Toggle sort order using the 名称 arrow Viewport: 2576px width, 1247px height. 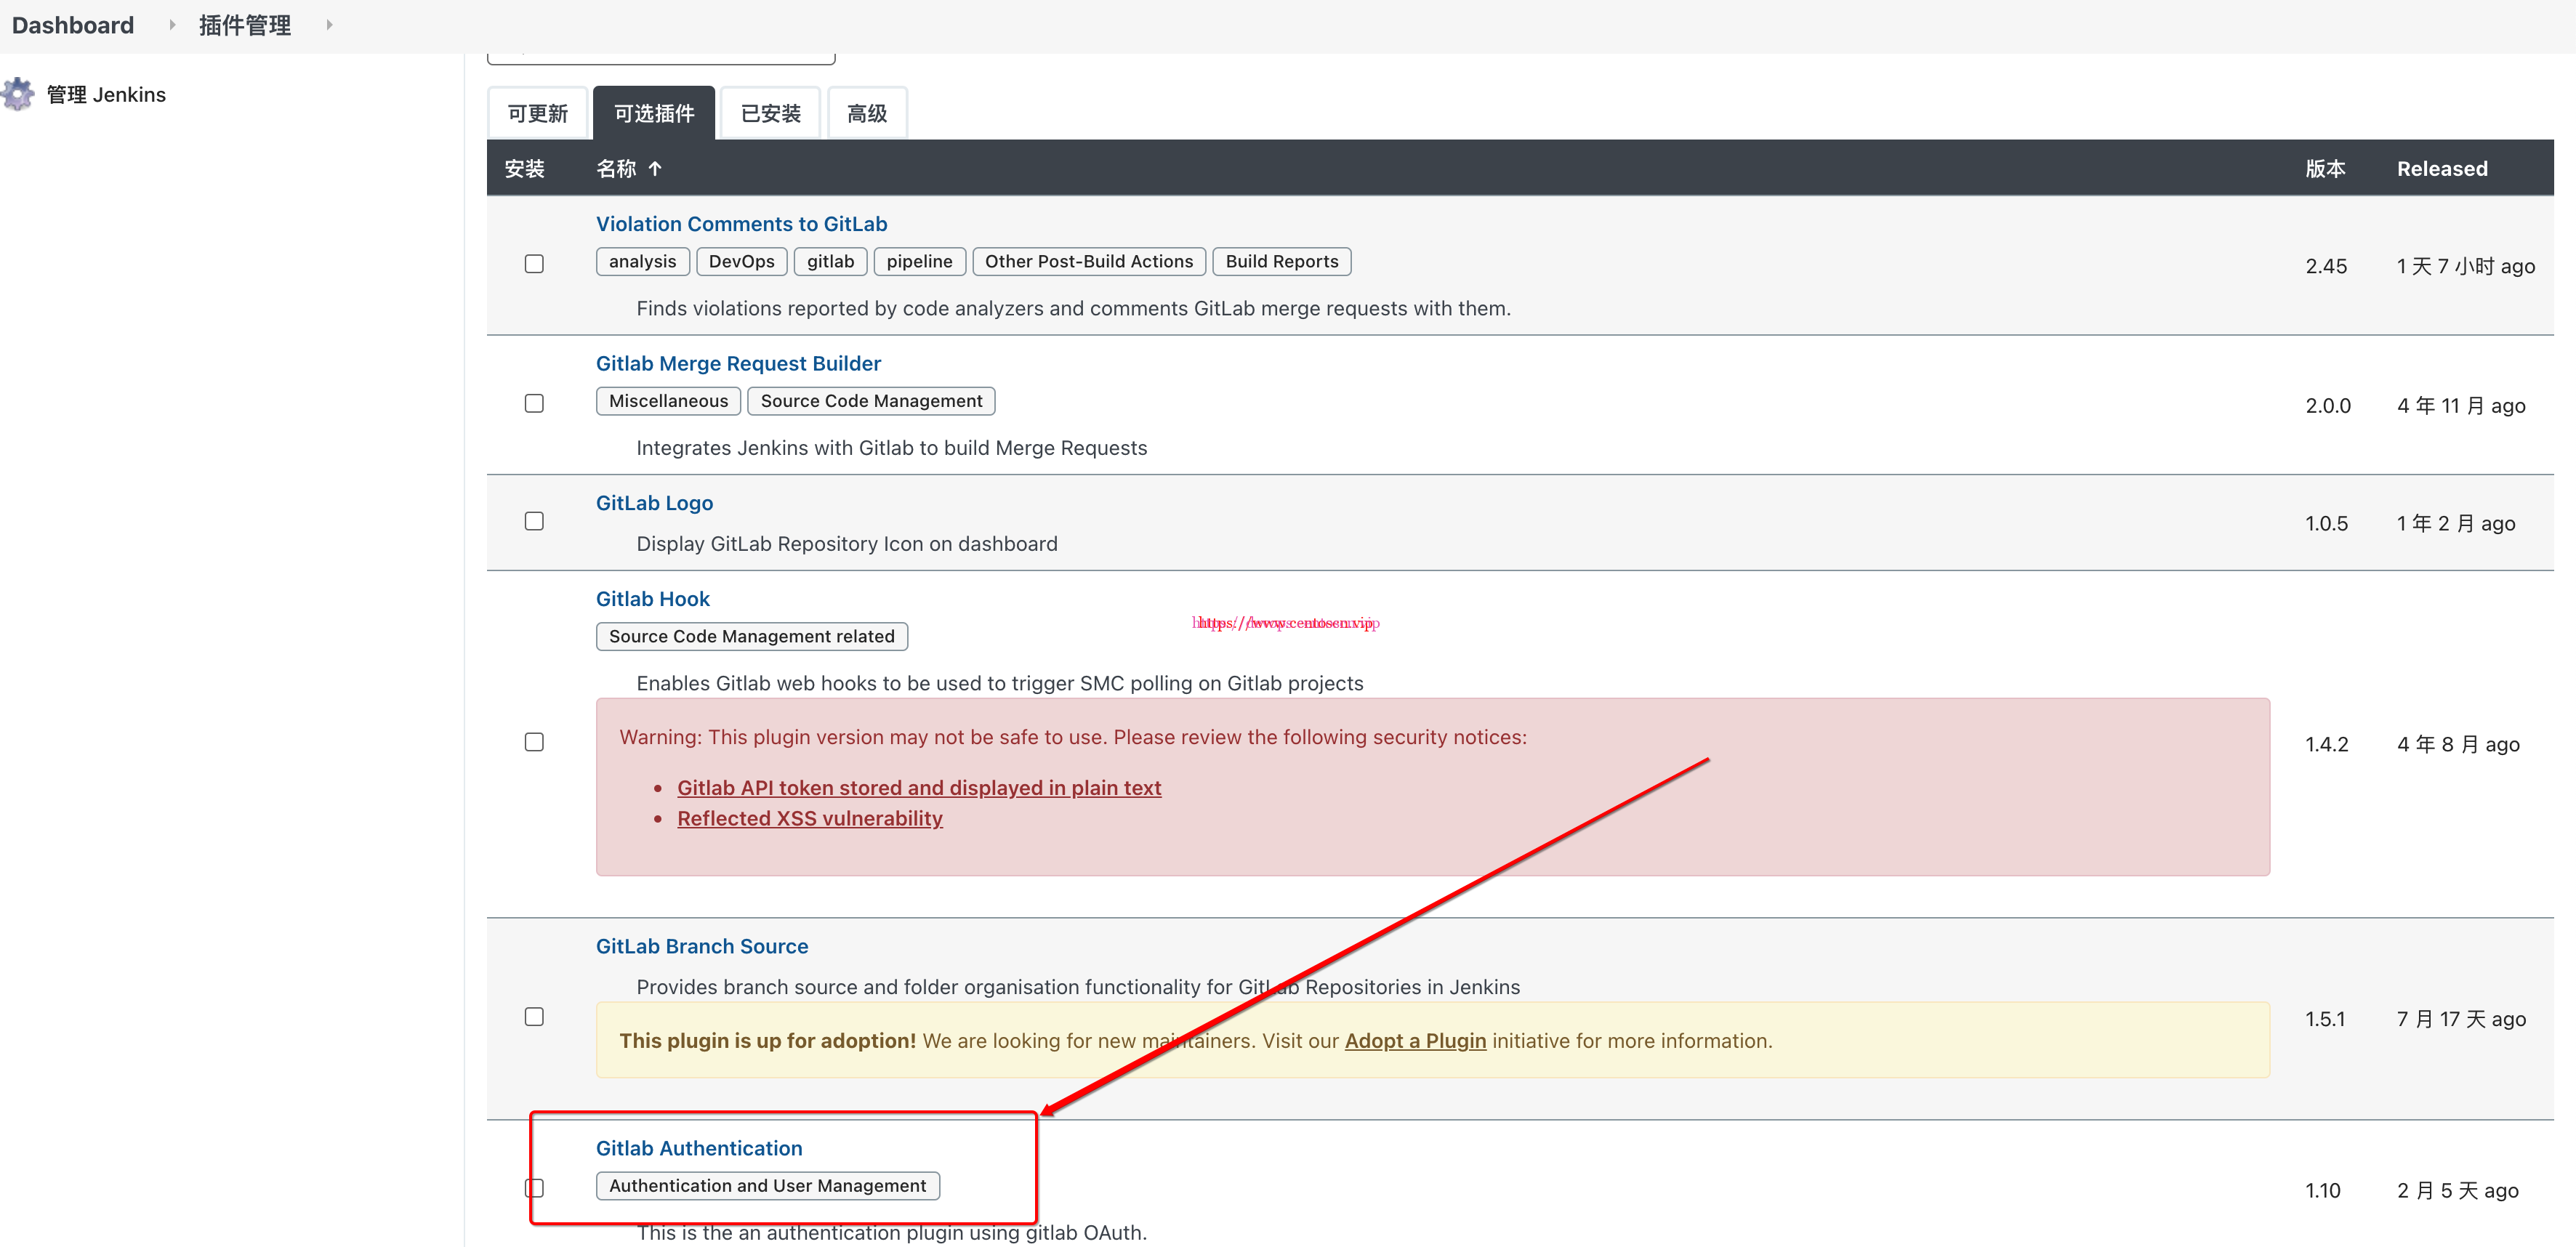point(655,168)
